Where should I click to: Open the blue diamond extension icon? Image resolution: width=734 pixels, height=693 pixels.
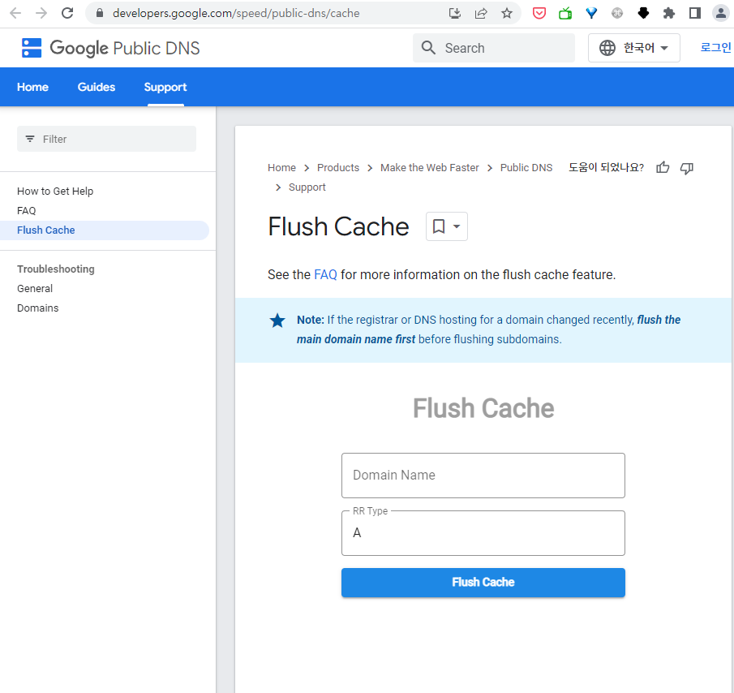(x=591, y=13)
